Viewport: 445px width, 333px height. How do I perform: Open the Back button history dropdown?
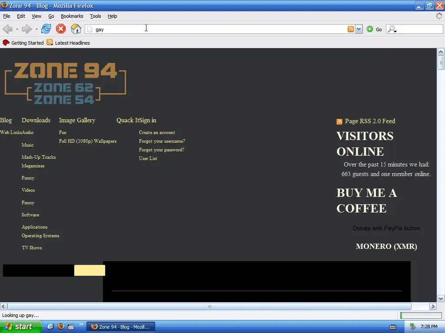click(17, 29)
